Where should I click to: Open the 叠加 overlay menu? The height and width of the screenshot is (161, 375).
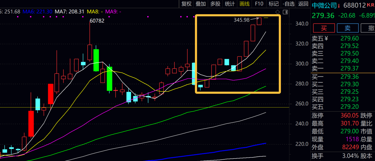click(x=201, y=4)
